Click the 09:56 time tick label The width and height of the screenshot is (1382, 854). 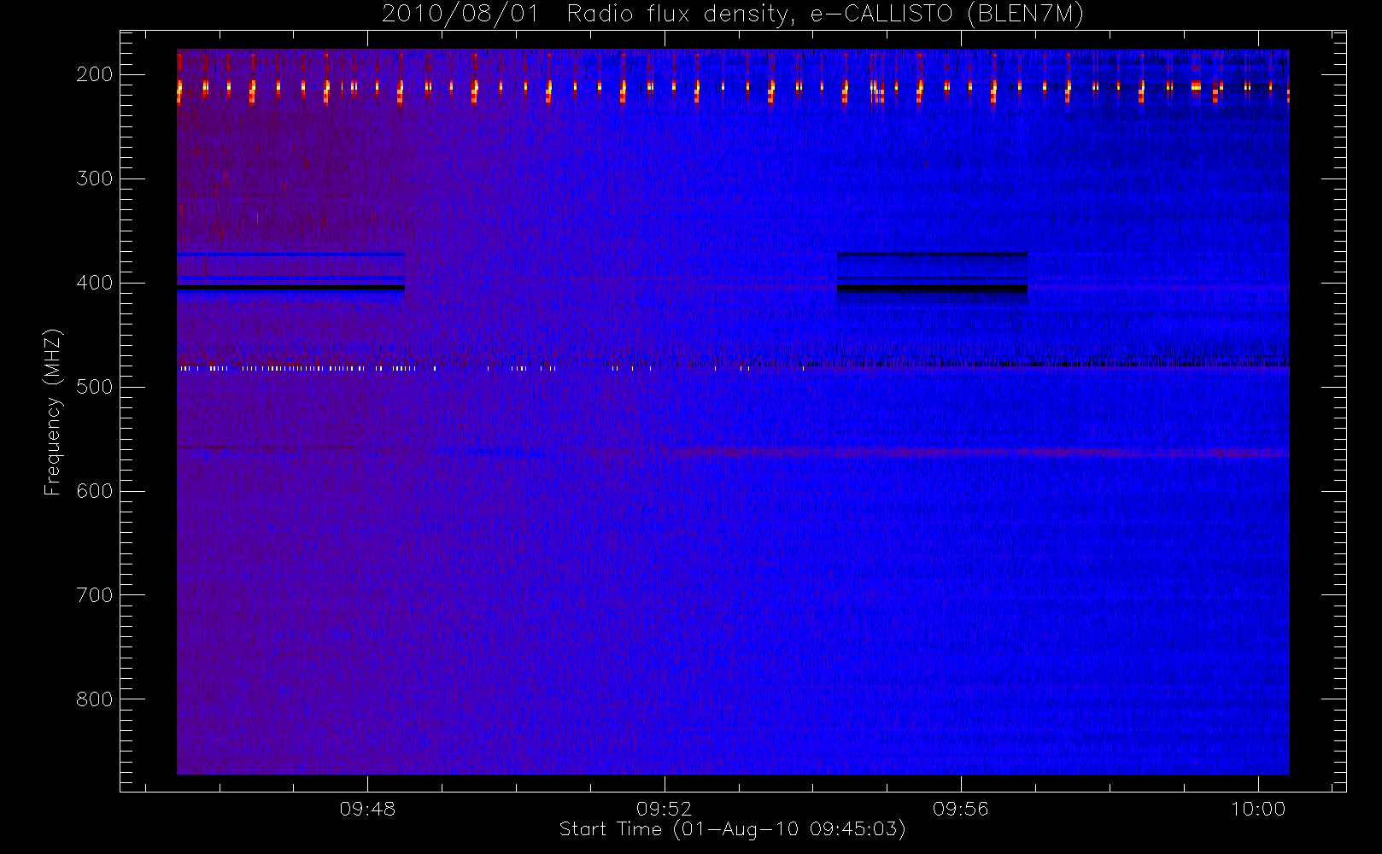961,809
